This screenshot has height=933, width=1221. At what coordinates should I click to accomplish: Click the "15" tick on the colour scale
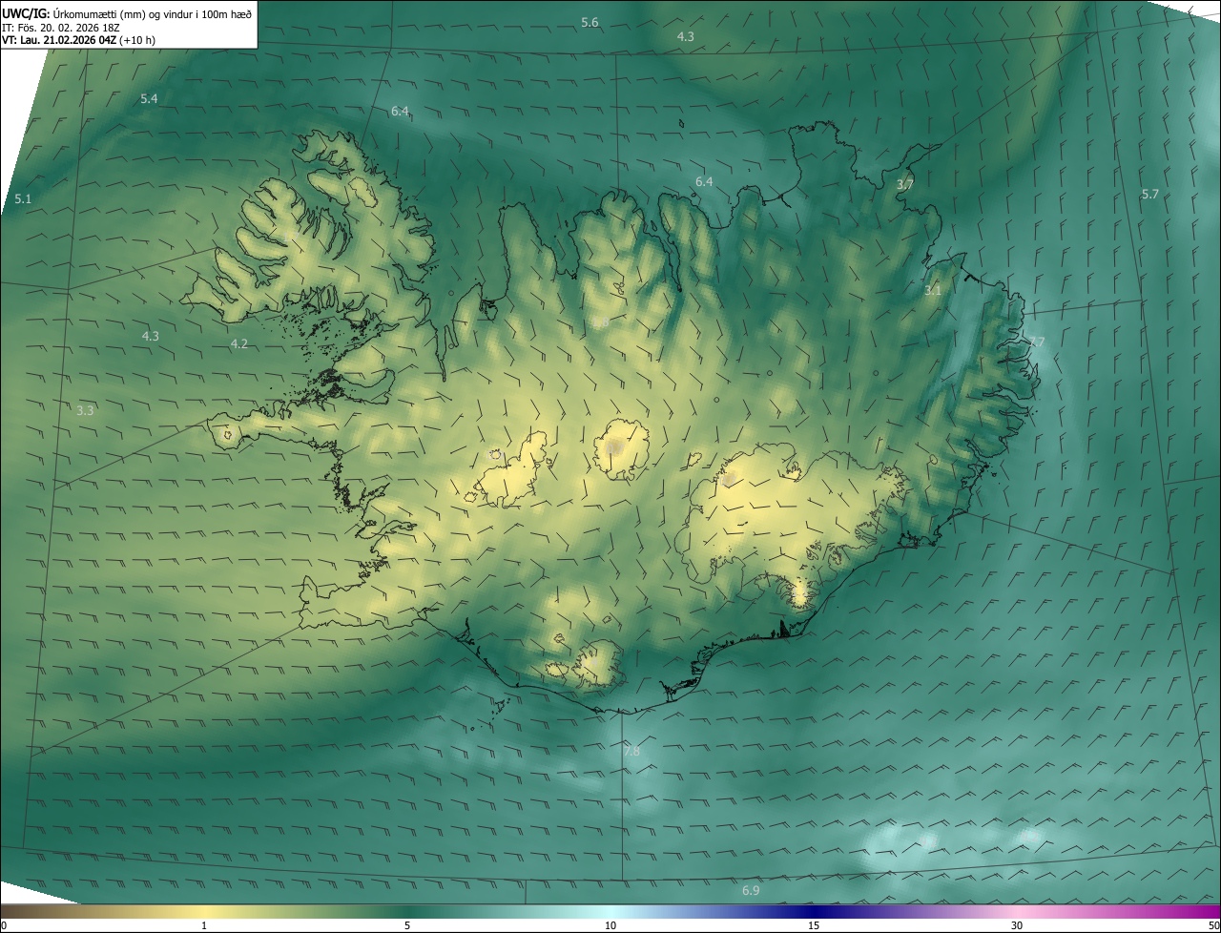[814, 925]
